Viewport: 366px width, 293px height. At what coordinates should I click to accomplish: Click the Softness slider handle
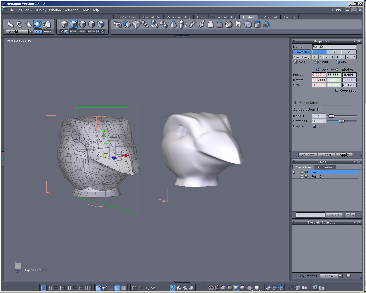pos(341,121)
